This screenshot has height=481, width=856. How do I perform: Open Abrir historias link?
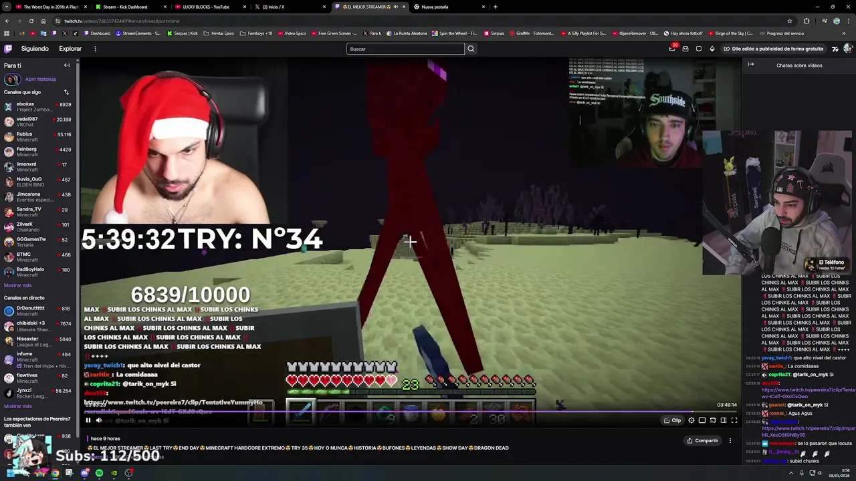[x=41, y=79]
